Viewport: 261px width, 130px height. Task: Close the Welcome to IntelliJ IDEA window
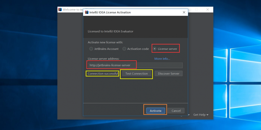point(207,10)
